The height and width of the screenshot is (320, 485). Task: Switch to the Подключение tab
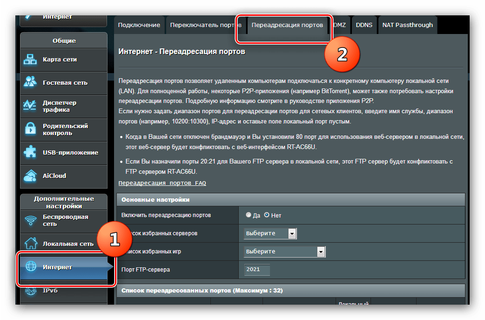coord(139,25)
